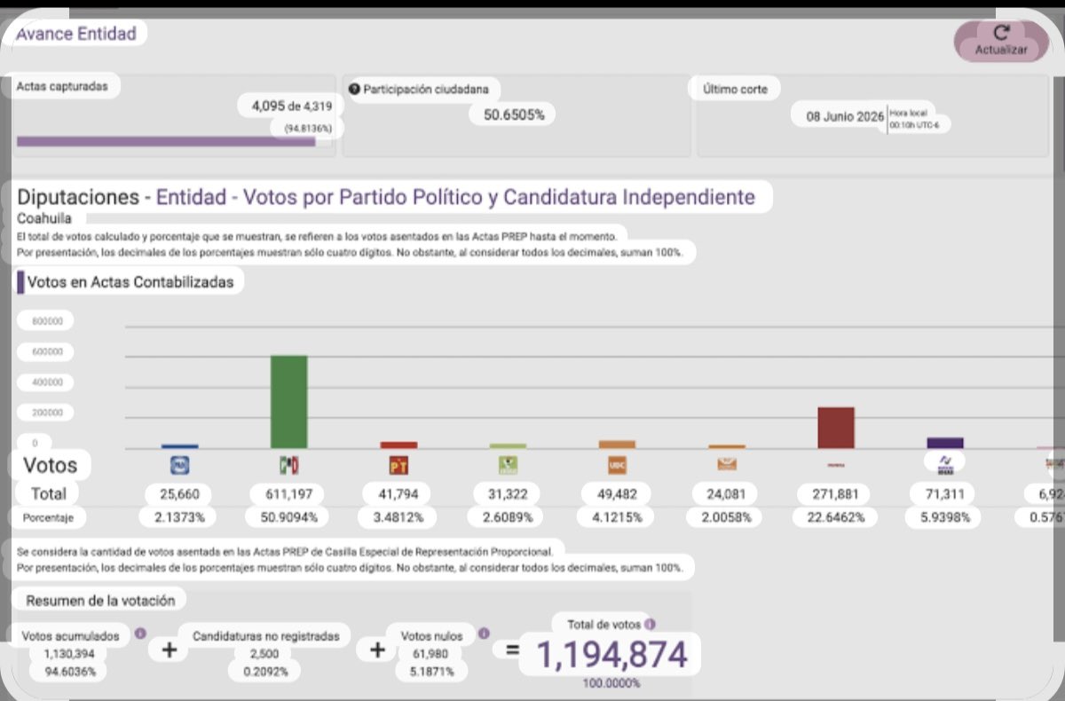Click the purple party logo above 71,311
This screenshot has height=701, width=1065.
pyautogui.click(x=945, y=463)
